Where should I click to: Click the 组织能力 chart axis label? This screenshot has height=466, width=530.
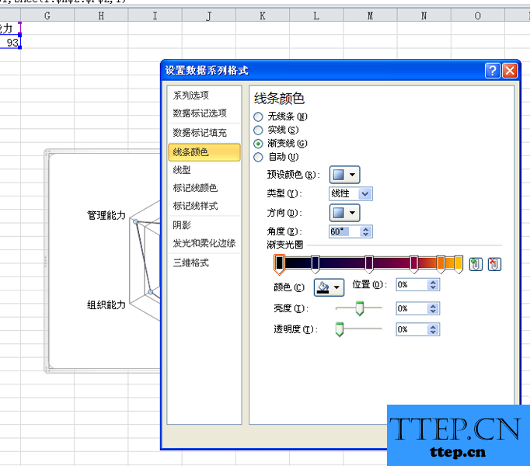[x=106, y=304]
